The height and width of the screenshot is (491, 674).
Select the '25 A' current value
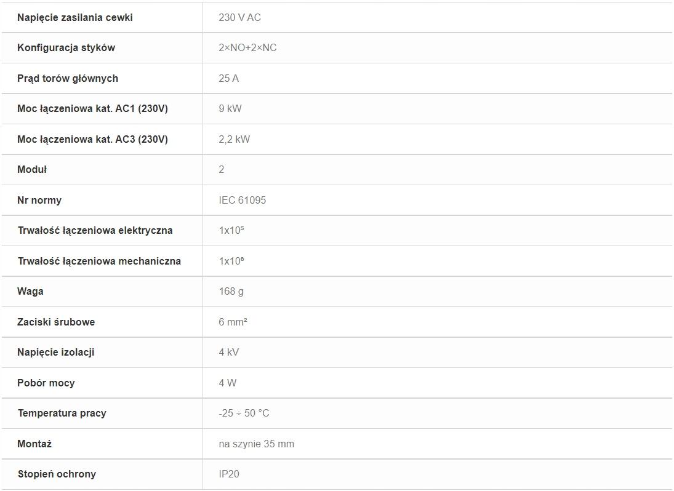point(229,78)
